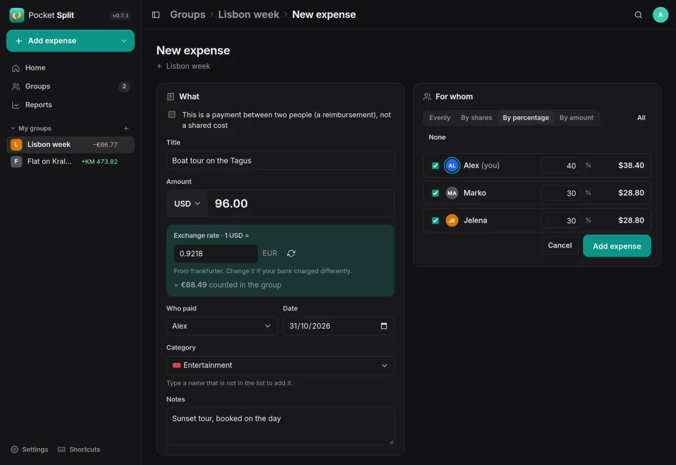The height and width of the screenshot is (465, 676).
Task: Uncheck Alex (you) in For whom
Action: pyautogui.click(x=435, y=166)
